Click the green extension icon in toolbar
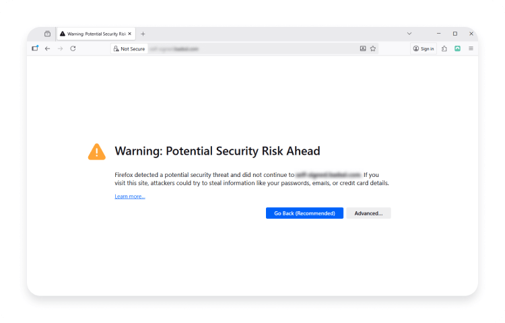 point(458,48)
